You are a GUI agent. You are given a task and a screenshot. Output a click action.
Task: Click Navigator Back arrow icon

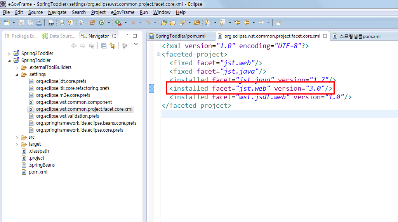74,46
